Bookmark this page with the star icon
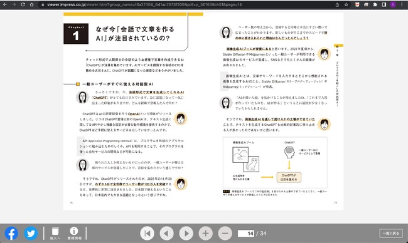This screenshot has width=408, height=243. click(346, 4)
